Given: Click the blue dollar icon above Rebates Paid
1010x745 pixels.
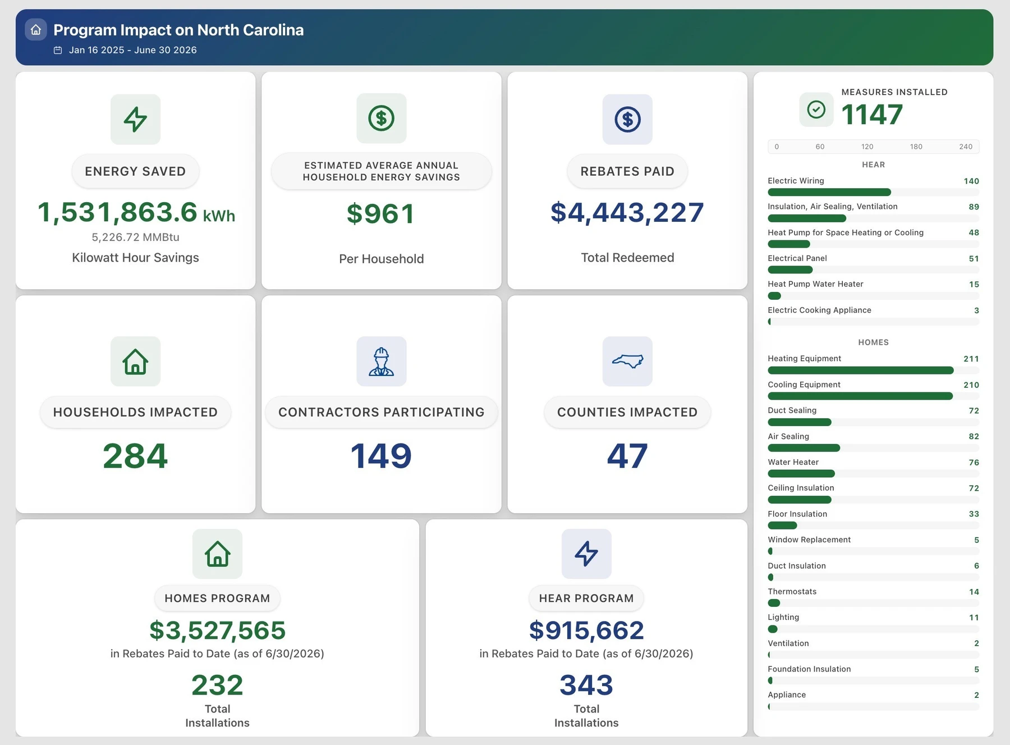Looking at the screenshot, I should 627,119.
